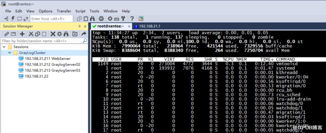The width and height of the screenshot is (326, 133).
Task: Delete session using X icon in Session Manager
Action: click(x=53, y=34)
